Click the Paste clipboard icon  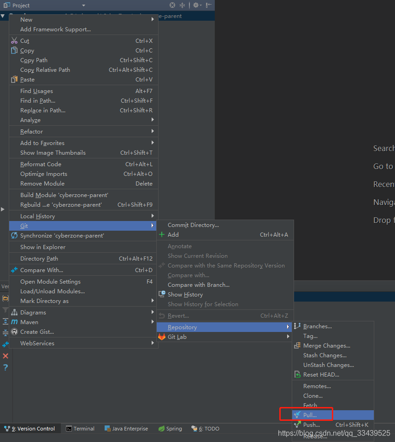[x=14, y=80]
